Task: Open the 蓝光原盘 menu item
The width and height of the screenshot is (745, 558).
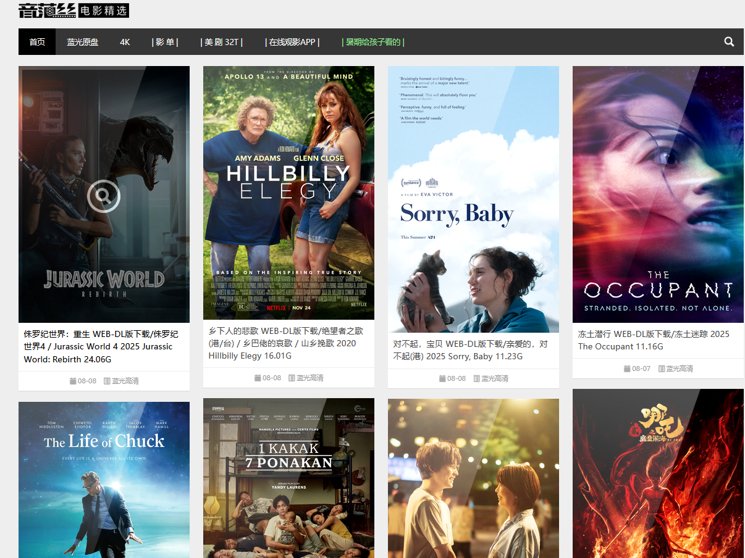Action: (x=83, y=42)
